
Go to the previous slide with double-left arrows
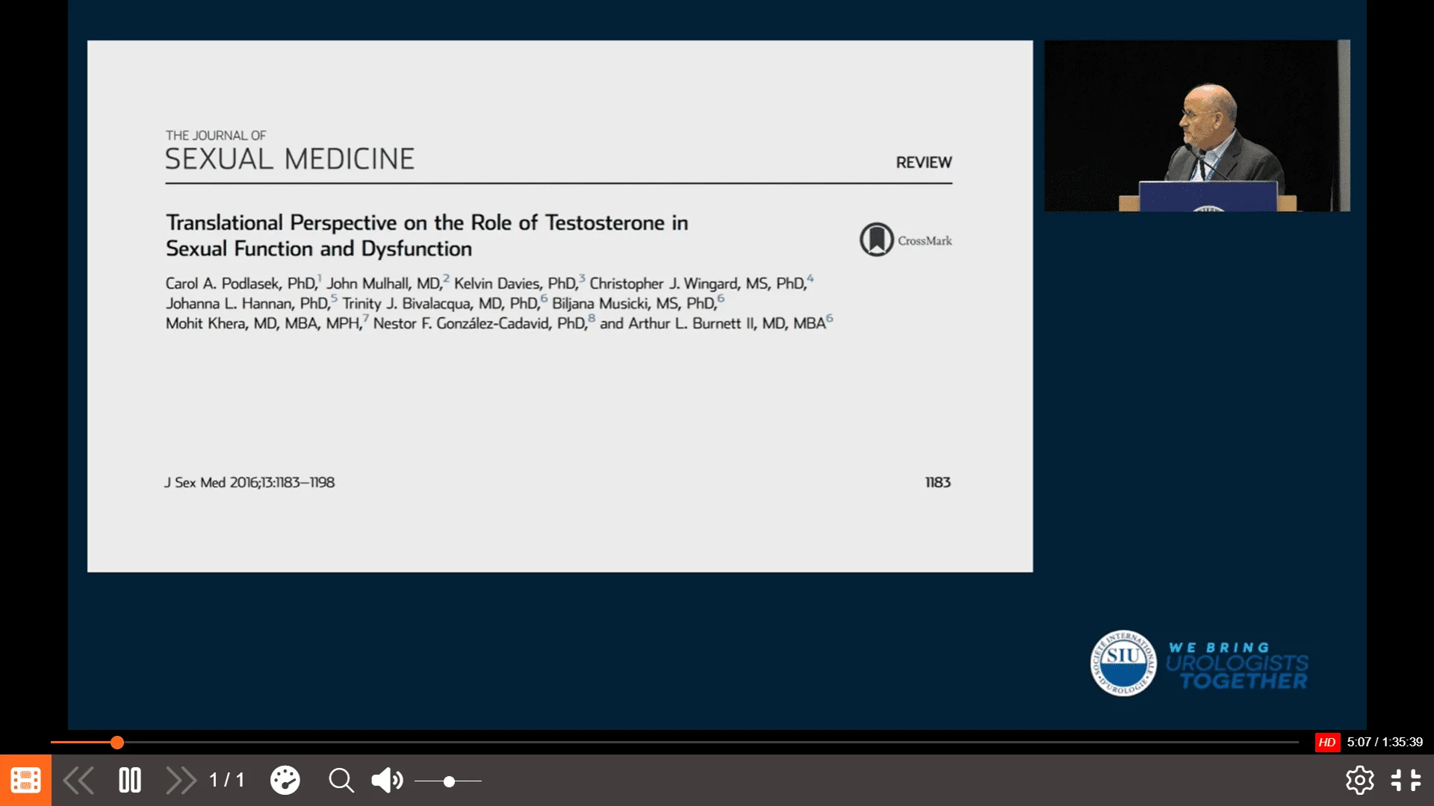(x=78, y=781)
